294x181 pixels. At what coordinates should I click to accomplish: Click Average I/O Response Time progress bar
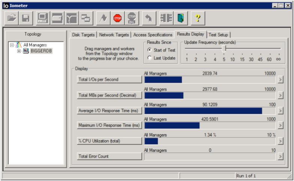[210, 111]
